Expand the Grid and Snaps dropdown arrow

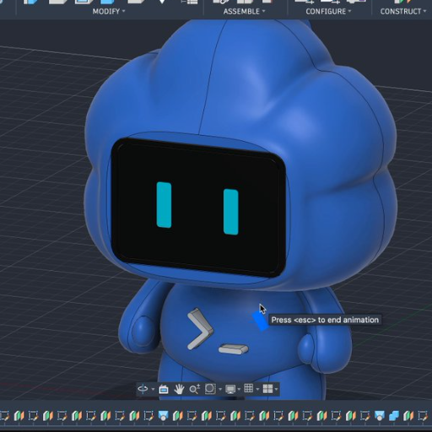click(x=257, y=389)
